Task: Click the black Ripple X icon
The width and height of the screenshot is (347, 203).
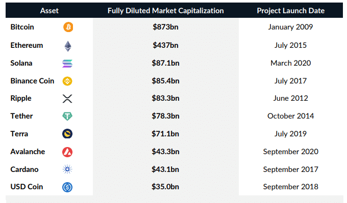Action: (67, 99)
